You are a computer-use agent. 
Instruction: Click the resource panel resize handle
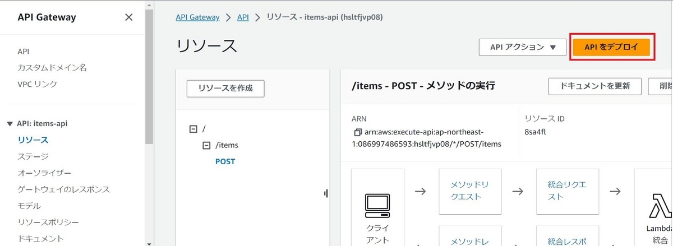326,193
